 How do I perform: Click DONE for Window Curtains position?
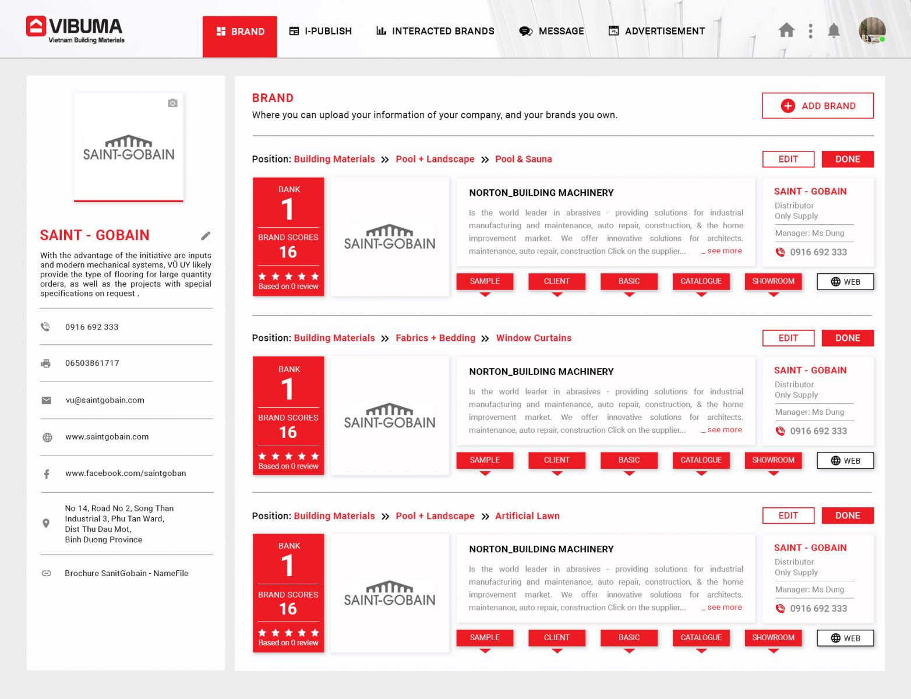tap(848, 338)
